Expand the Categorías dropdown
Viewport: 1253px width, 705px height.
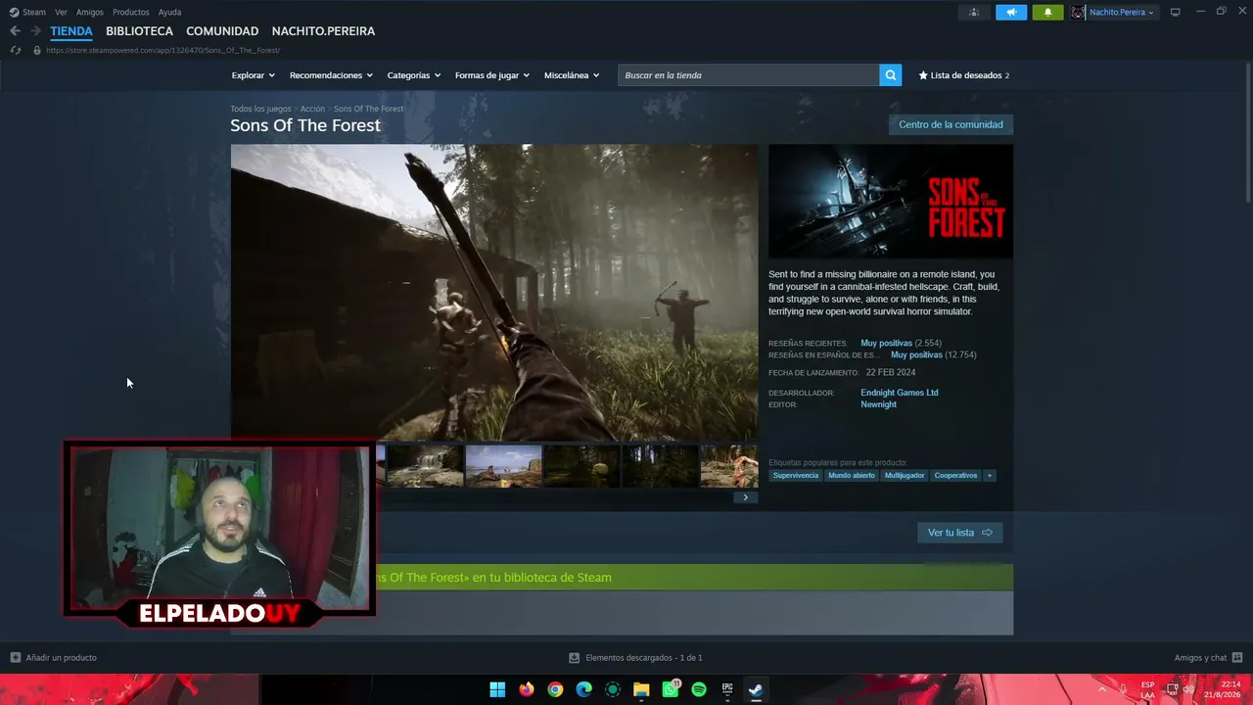tap(414, 75)
